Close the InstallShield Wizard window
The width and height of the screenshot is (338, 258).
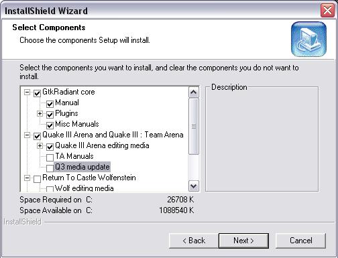(x=327, y=10)
